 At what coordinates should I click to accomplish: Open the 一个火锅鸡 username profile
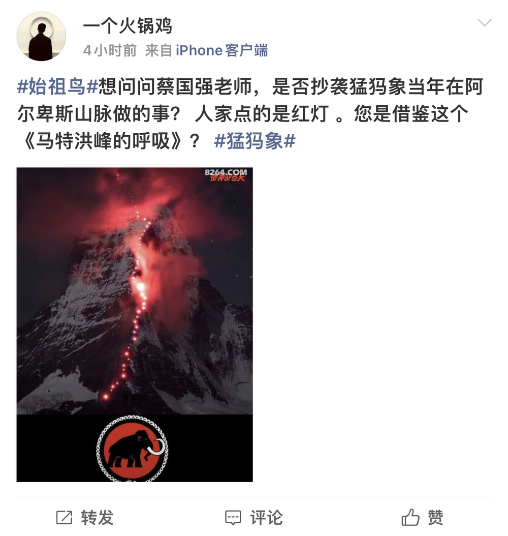128,26
